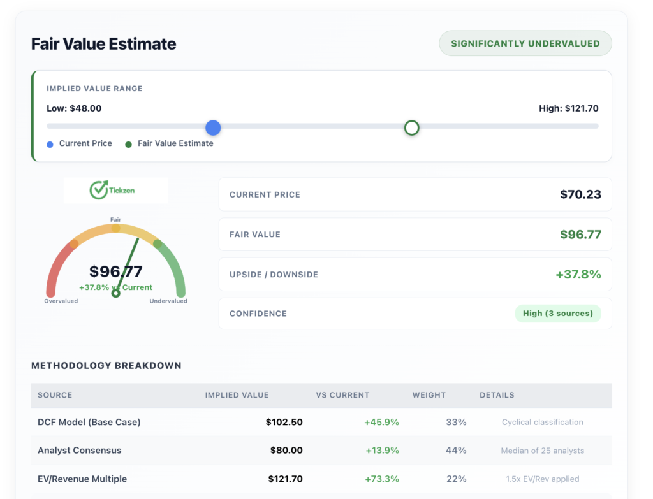Click the Median of 25 analysts detail
This screenshot has height=499, width=653.
[x=542, y=451]
